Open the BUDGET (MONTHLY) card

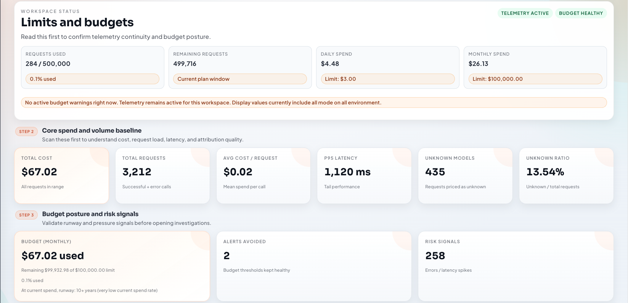click(x=112, y=266)
